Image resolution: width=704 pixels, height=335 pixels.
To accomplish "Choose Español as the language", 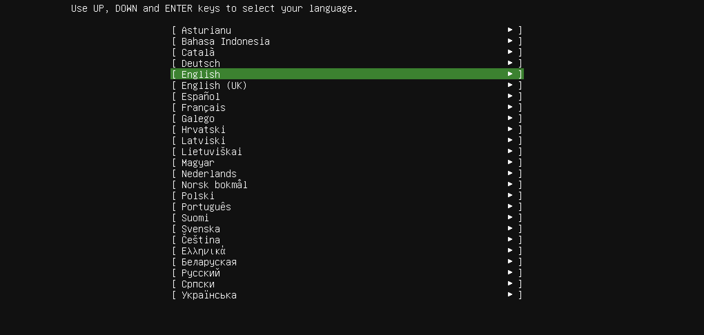I will pos(347,97).
